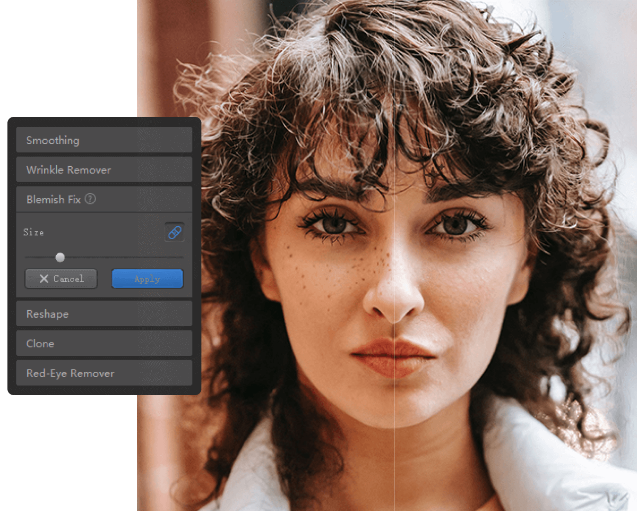Screen dimensions: 637x512
Task: Expand the Smoothing section
Action: pos(104,140)
